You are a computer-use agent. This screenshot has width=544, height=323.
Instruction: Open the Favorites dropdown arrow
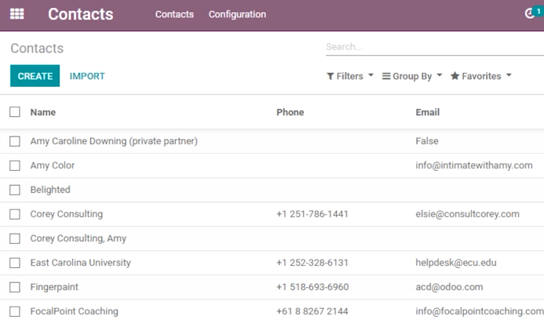[x=509, y=75]
